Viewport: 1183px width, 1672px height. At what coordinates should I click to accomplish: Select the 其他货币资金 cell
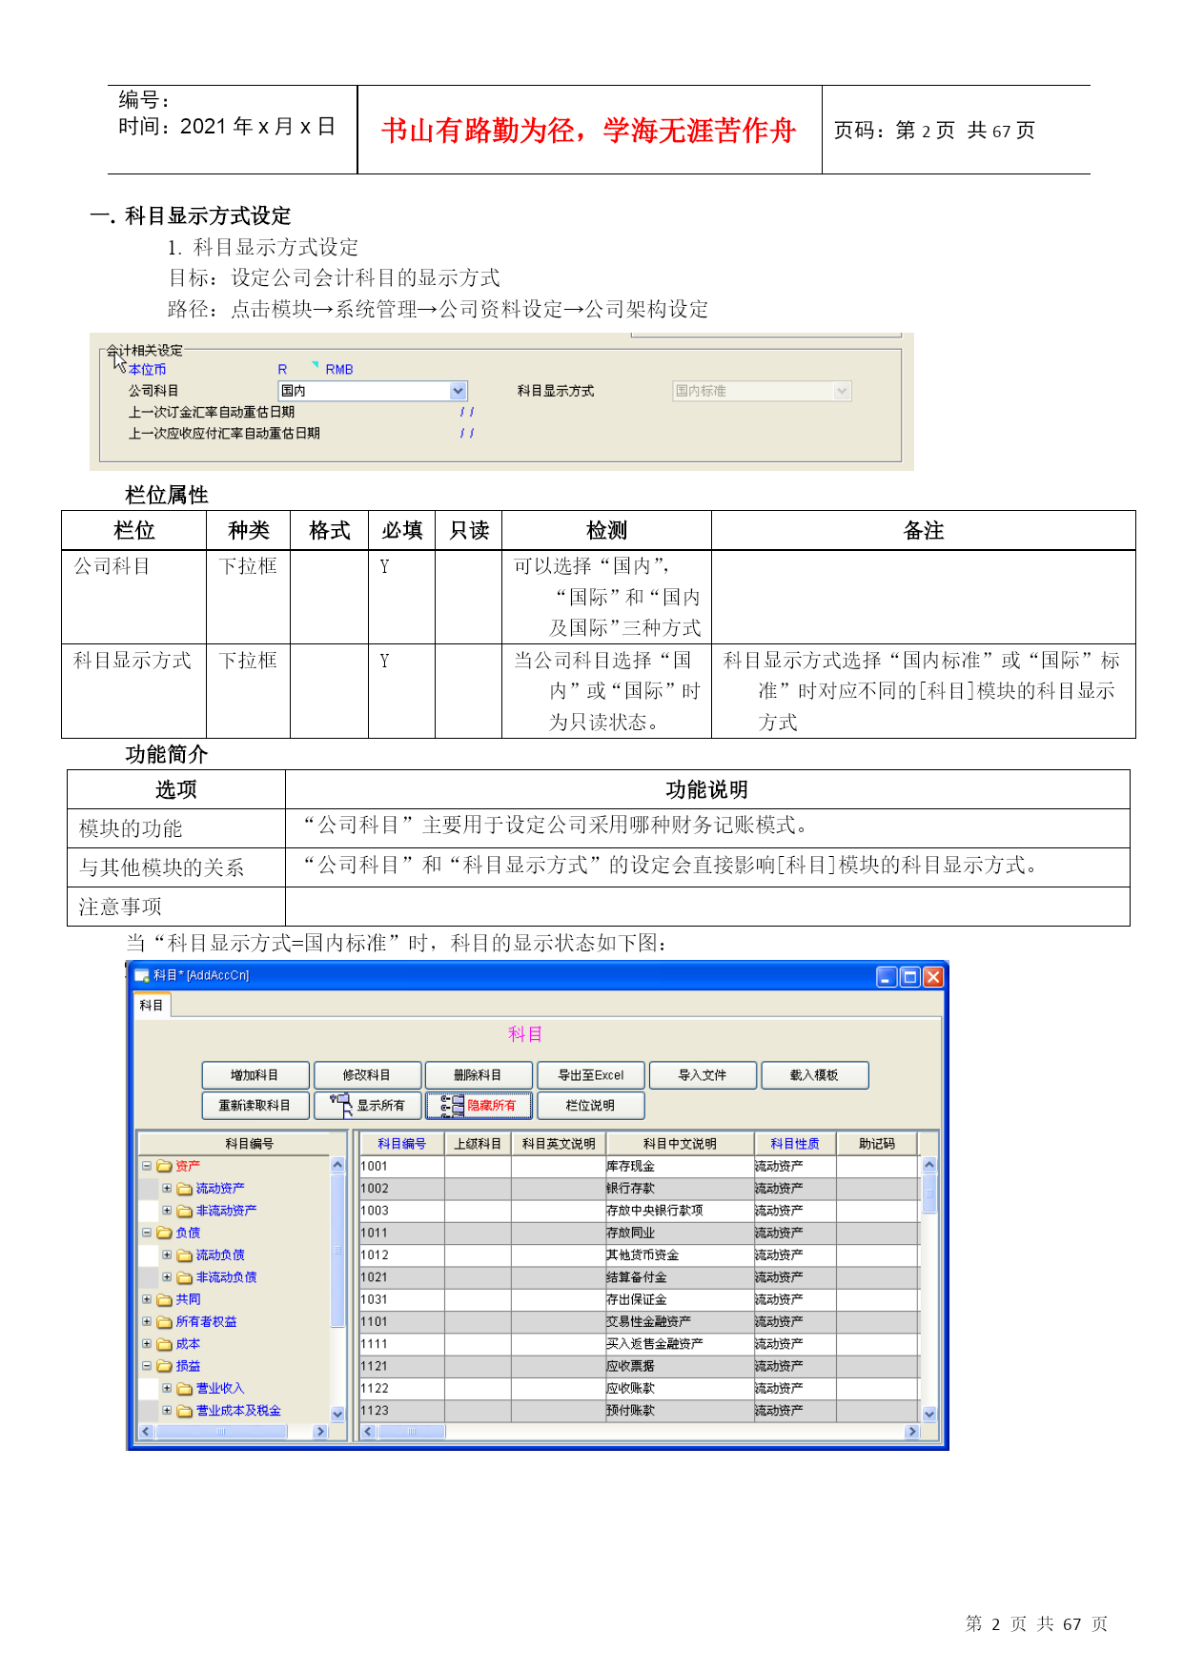[680, 1255]
